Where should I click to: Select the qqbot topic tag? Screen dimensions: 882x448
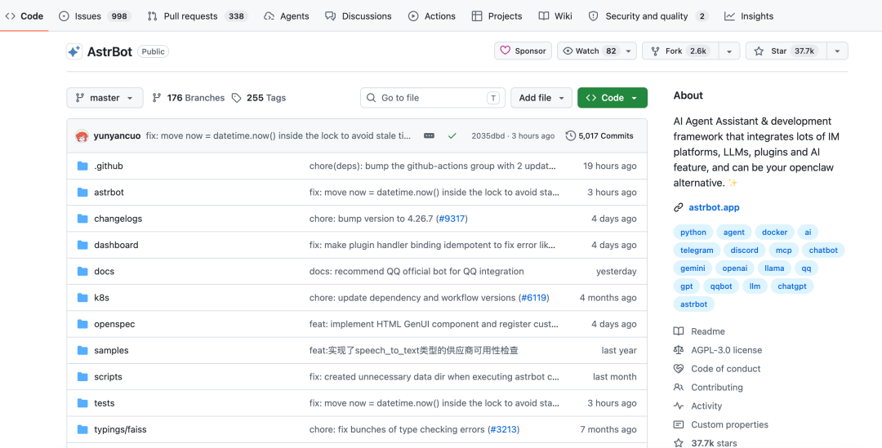[721, 286]
